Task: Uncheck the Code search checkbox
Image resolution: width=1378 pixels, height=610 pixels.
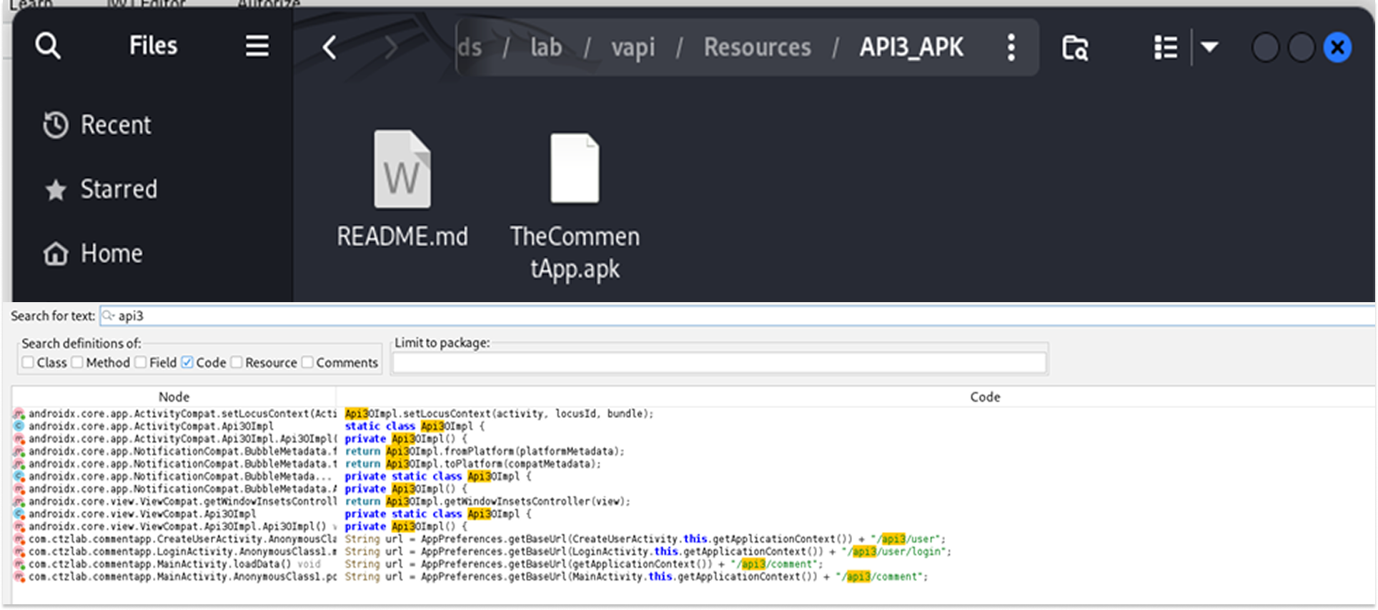Action: click(x=187, y=362)
